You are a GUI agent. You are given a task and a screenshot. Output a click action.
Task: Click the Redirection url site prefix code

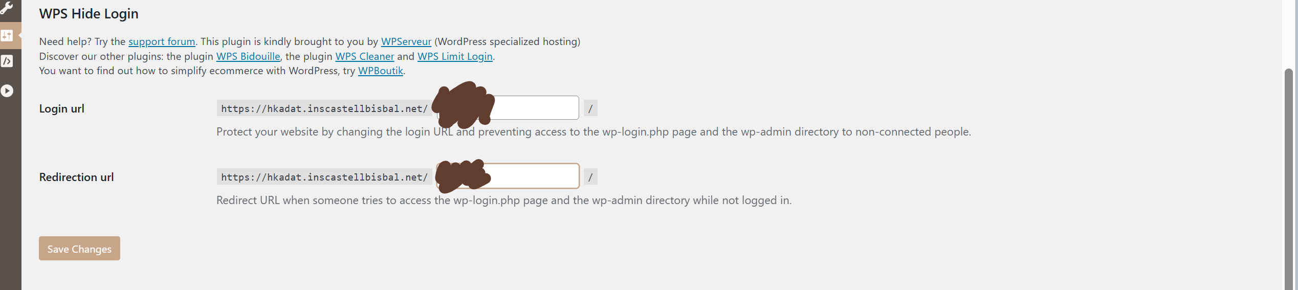click(x=324, y=177)
